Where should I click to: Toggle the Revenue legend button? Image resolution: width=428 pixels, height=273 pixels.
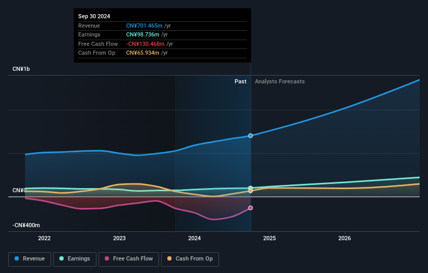pyautogui.click(x=30, y=259)
